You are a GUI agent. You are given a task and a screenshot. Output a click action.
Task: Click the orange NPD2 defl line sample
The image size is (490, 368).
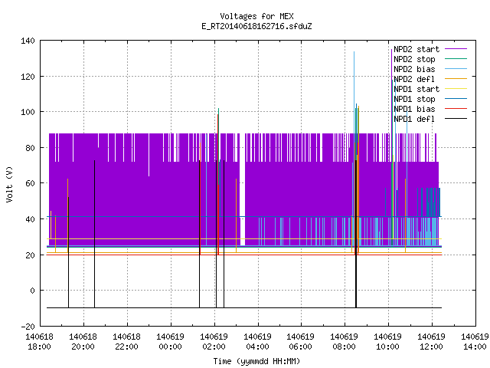456,79
